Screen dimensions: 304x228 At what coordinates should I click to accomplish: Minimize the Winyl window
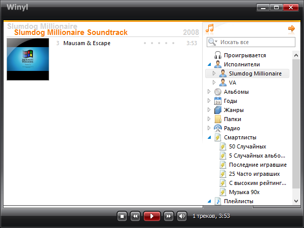[263, 8]
